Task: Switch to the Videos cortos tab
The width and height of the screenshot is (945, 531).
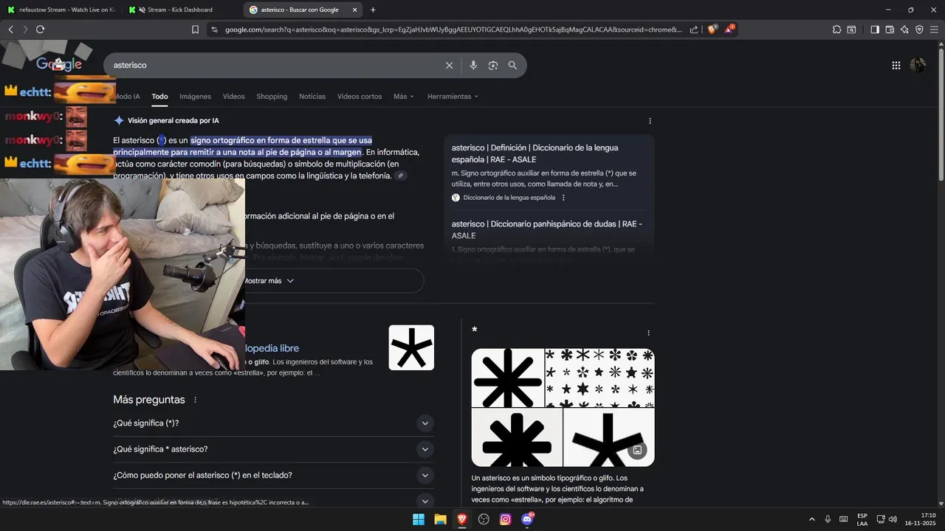Action: 360,97
